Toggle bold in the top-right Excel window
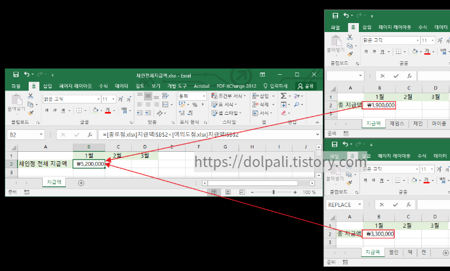Viewport: 450px width, 271px height. click(x=366, y=52)
